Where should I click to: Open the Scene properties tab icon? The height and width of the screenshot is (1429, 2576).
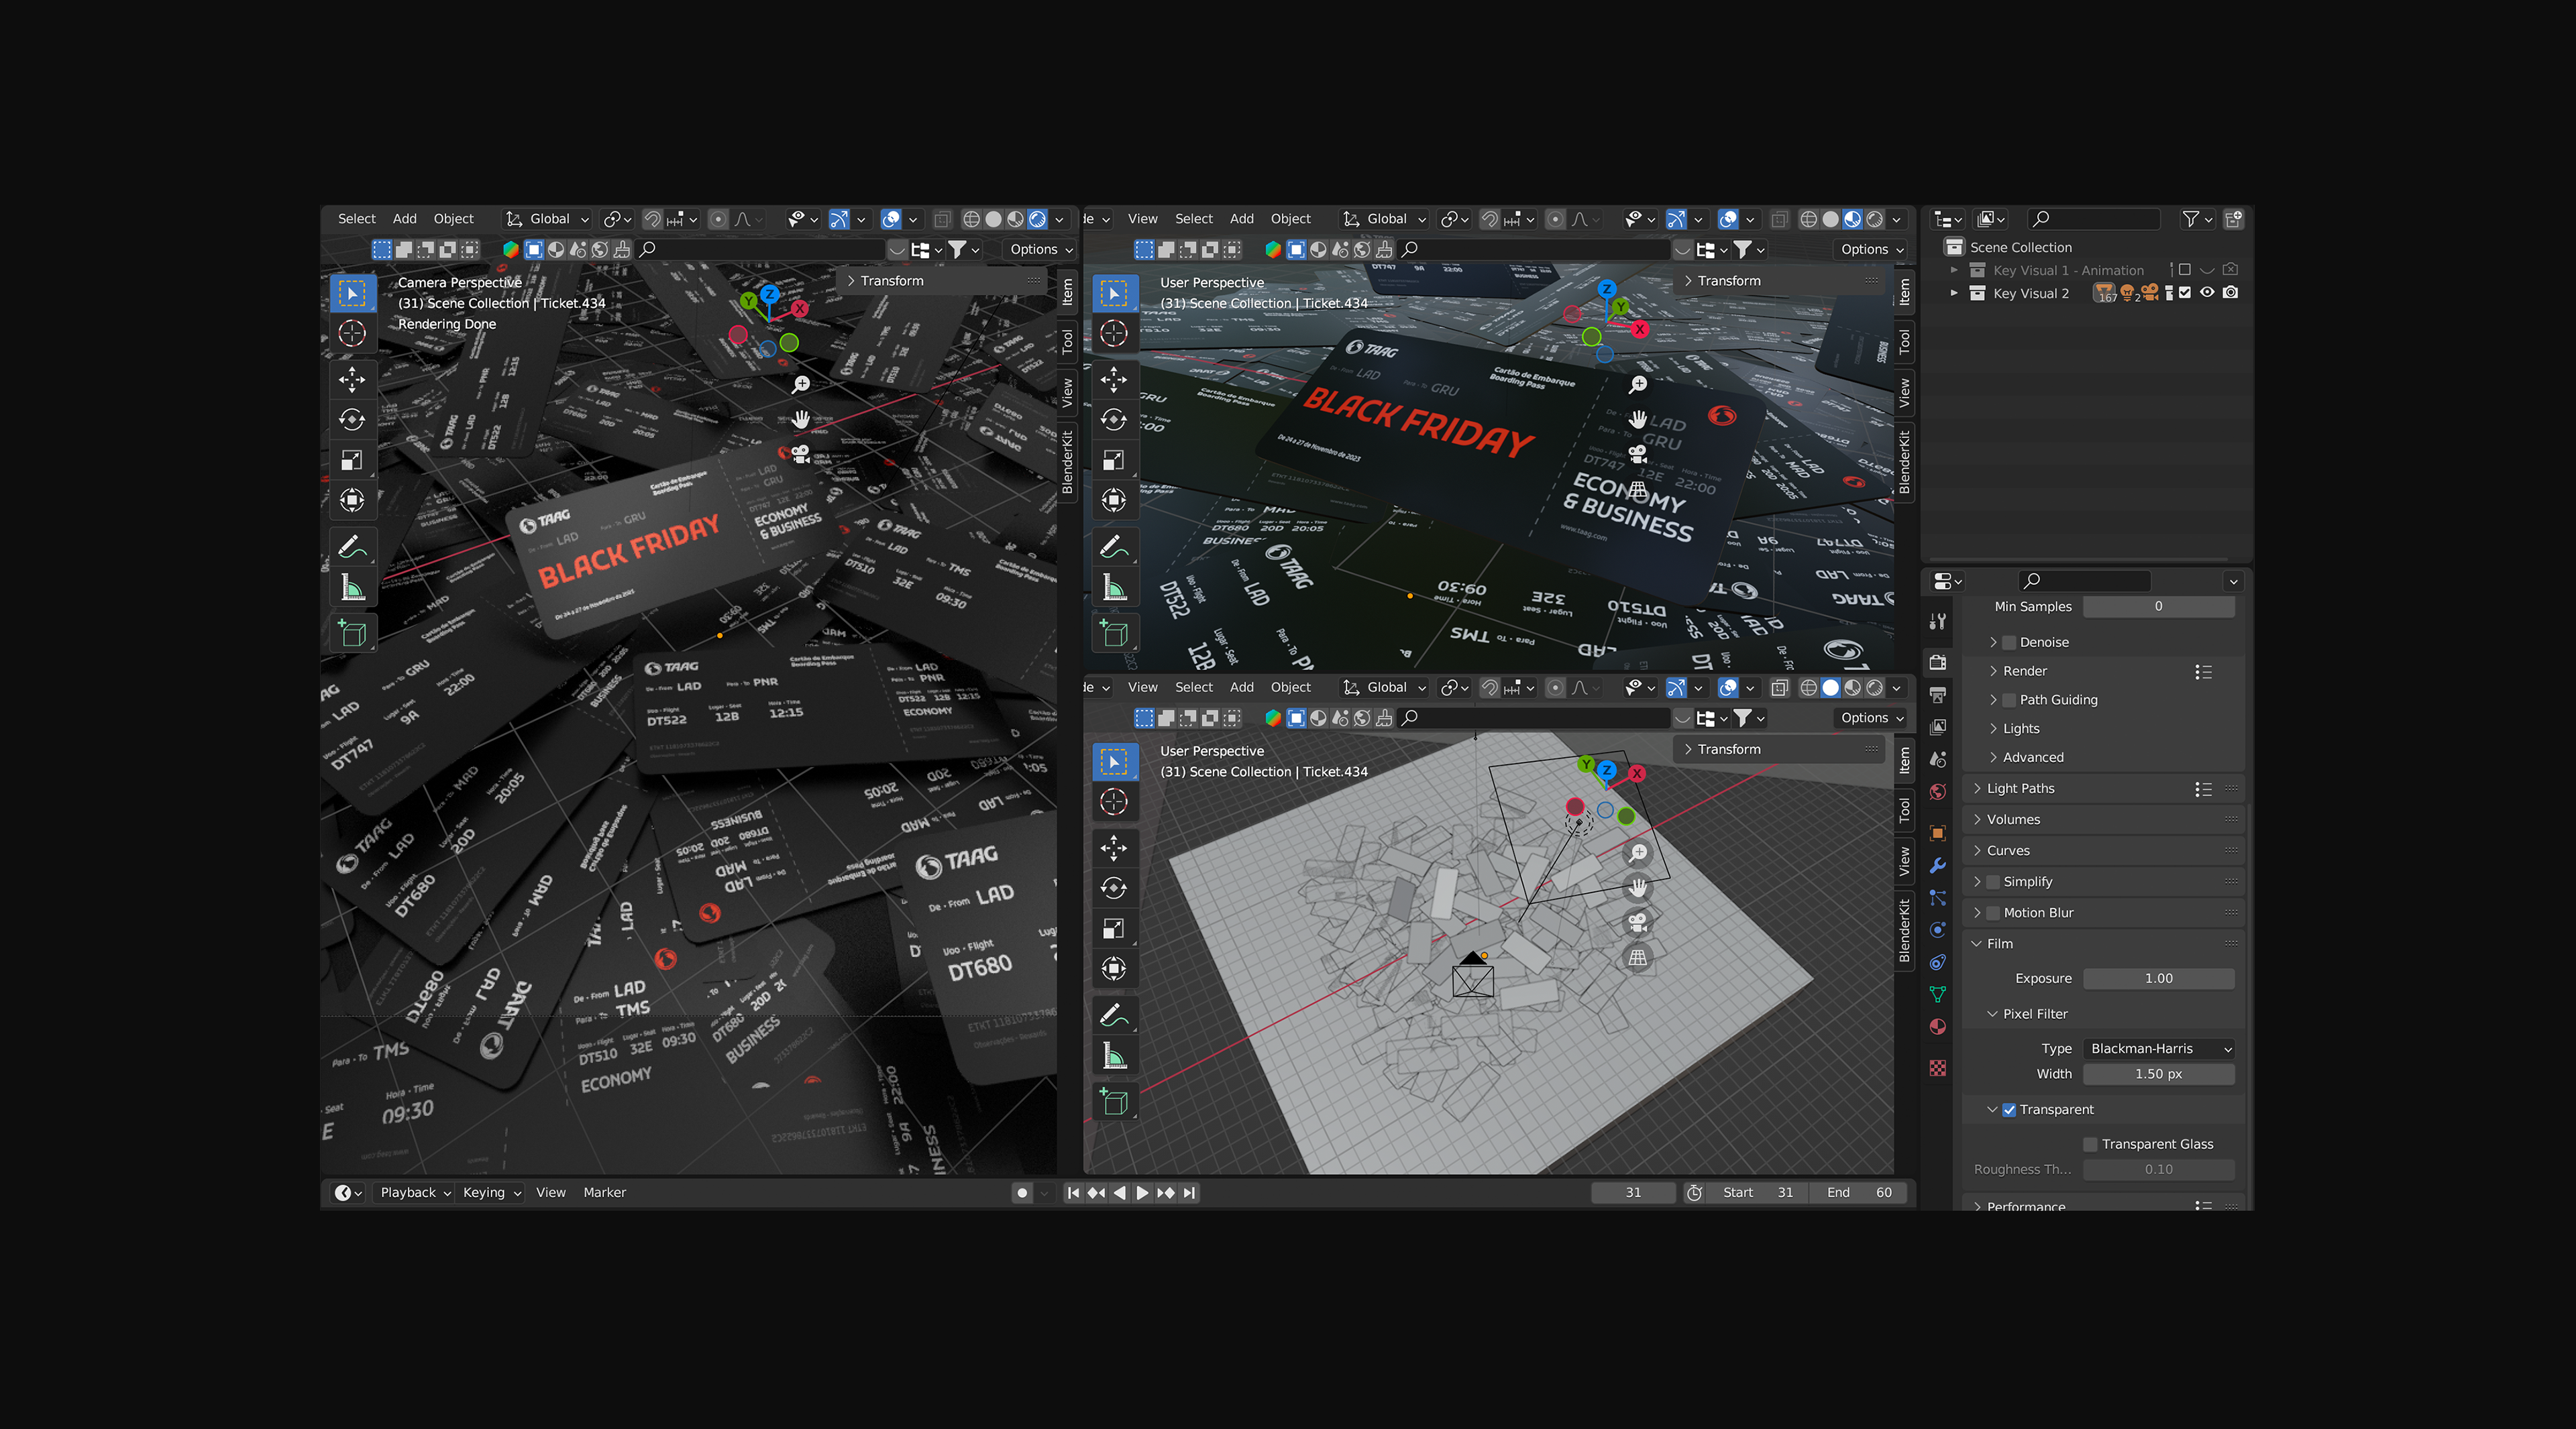tap(1938, 760)
